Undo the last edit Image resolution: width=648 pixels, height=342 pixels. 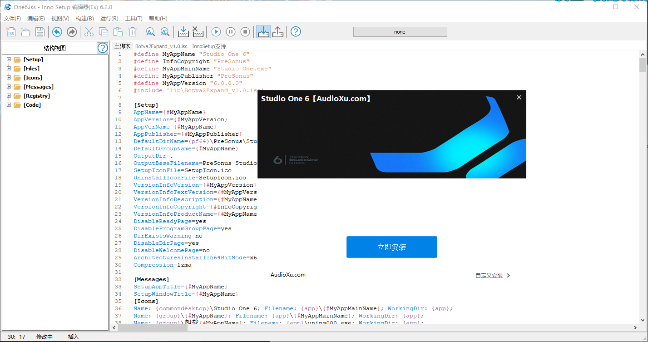pos(57,32)
